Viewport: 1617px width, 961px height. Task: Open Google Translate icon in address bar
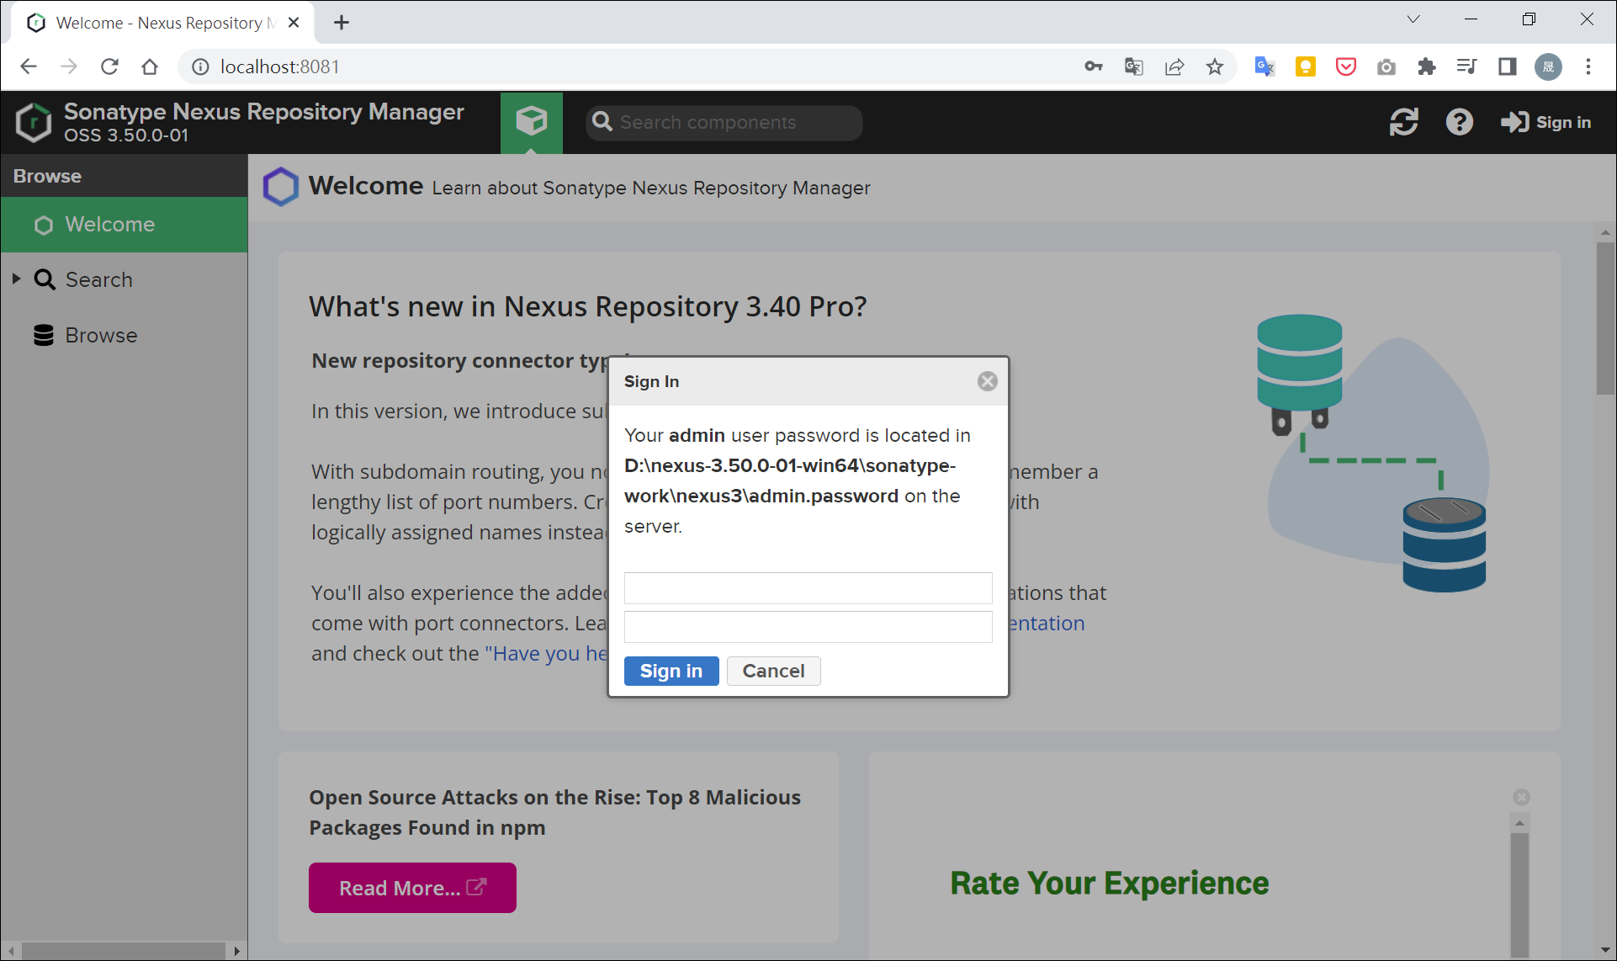pyautogui.click(x=1133, y=66)
